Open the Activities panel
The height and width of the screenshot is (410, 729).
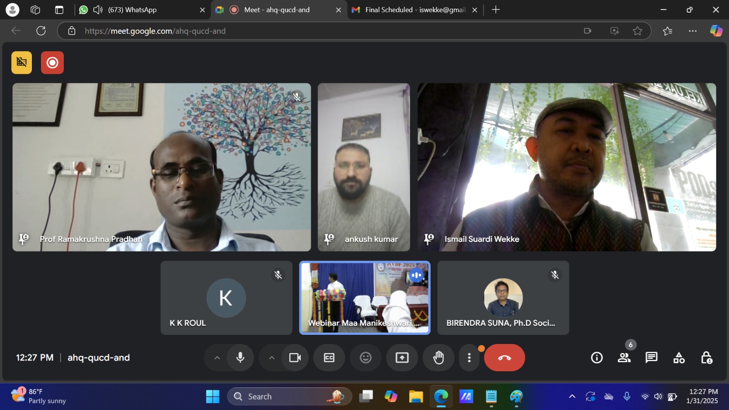[x=679, y=358]
